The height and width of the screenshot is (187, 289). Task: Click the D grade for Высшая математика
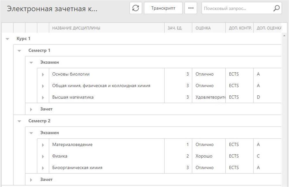[258, 97]
